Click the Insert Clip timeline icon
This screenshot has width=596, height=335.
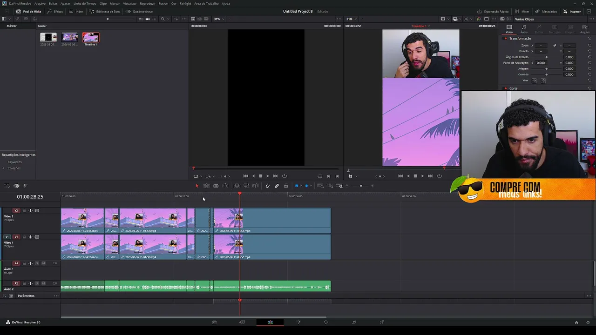237,186
